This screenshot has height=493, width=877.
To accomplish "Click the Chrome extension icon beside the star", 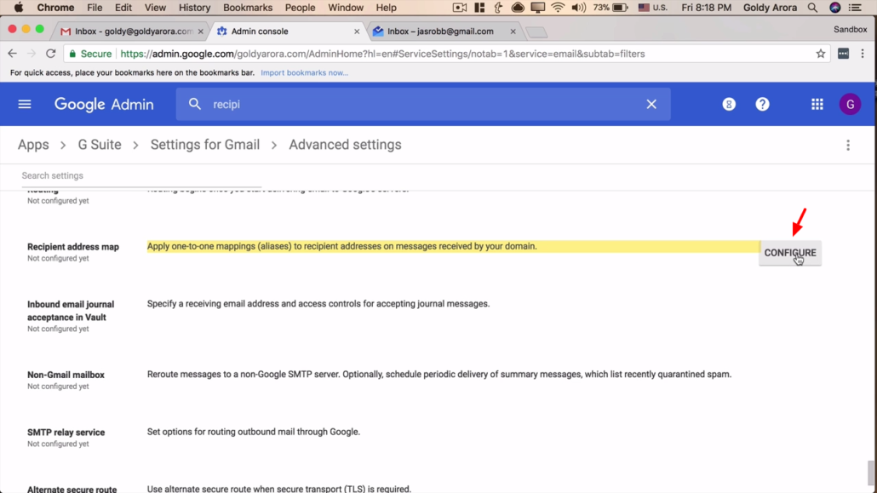I will point(844,54).
